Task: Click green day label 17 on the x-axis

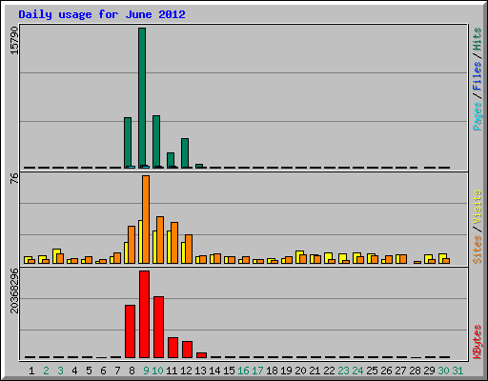Action: tap(257, 371)
